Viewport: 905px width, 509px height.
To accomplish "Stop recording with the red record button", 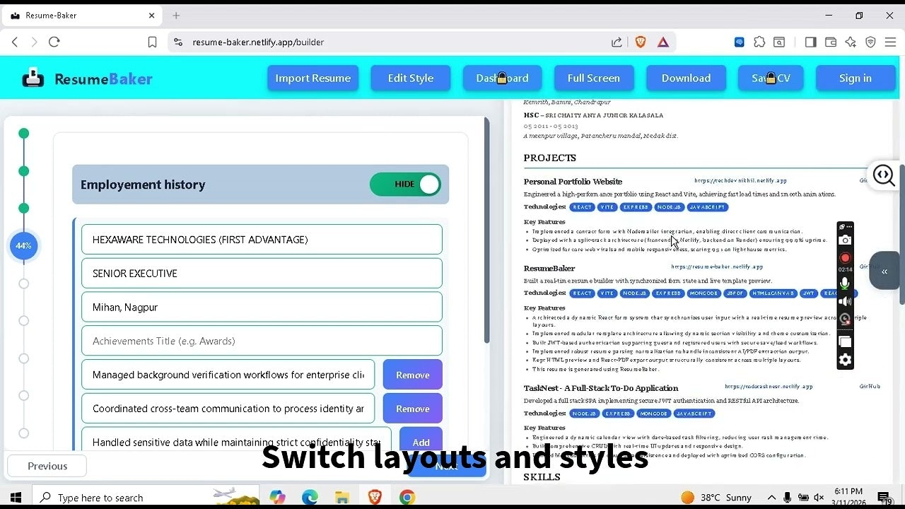I will tap(845, 258).
